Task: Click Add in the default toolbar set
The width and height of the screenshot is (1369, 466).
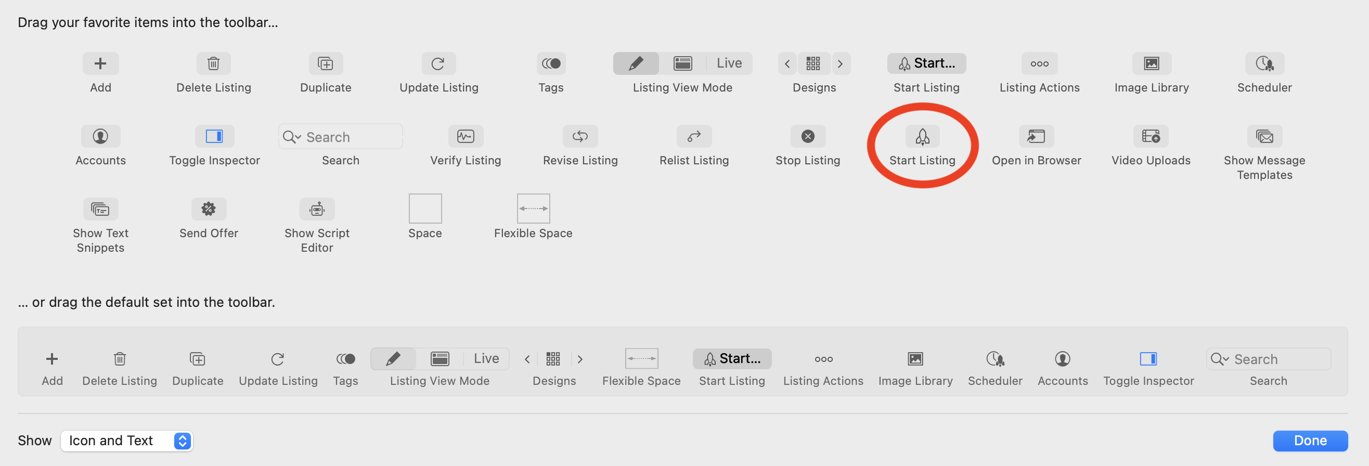Action: (52, 360)
